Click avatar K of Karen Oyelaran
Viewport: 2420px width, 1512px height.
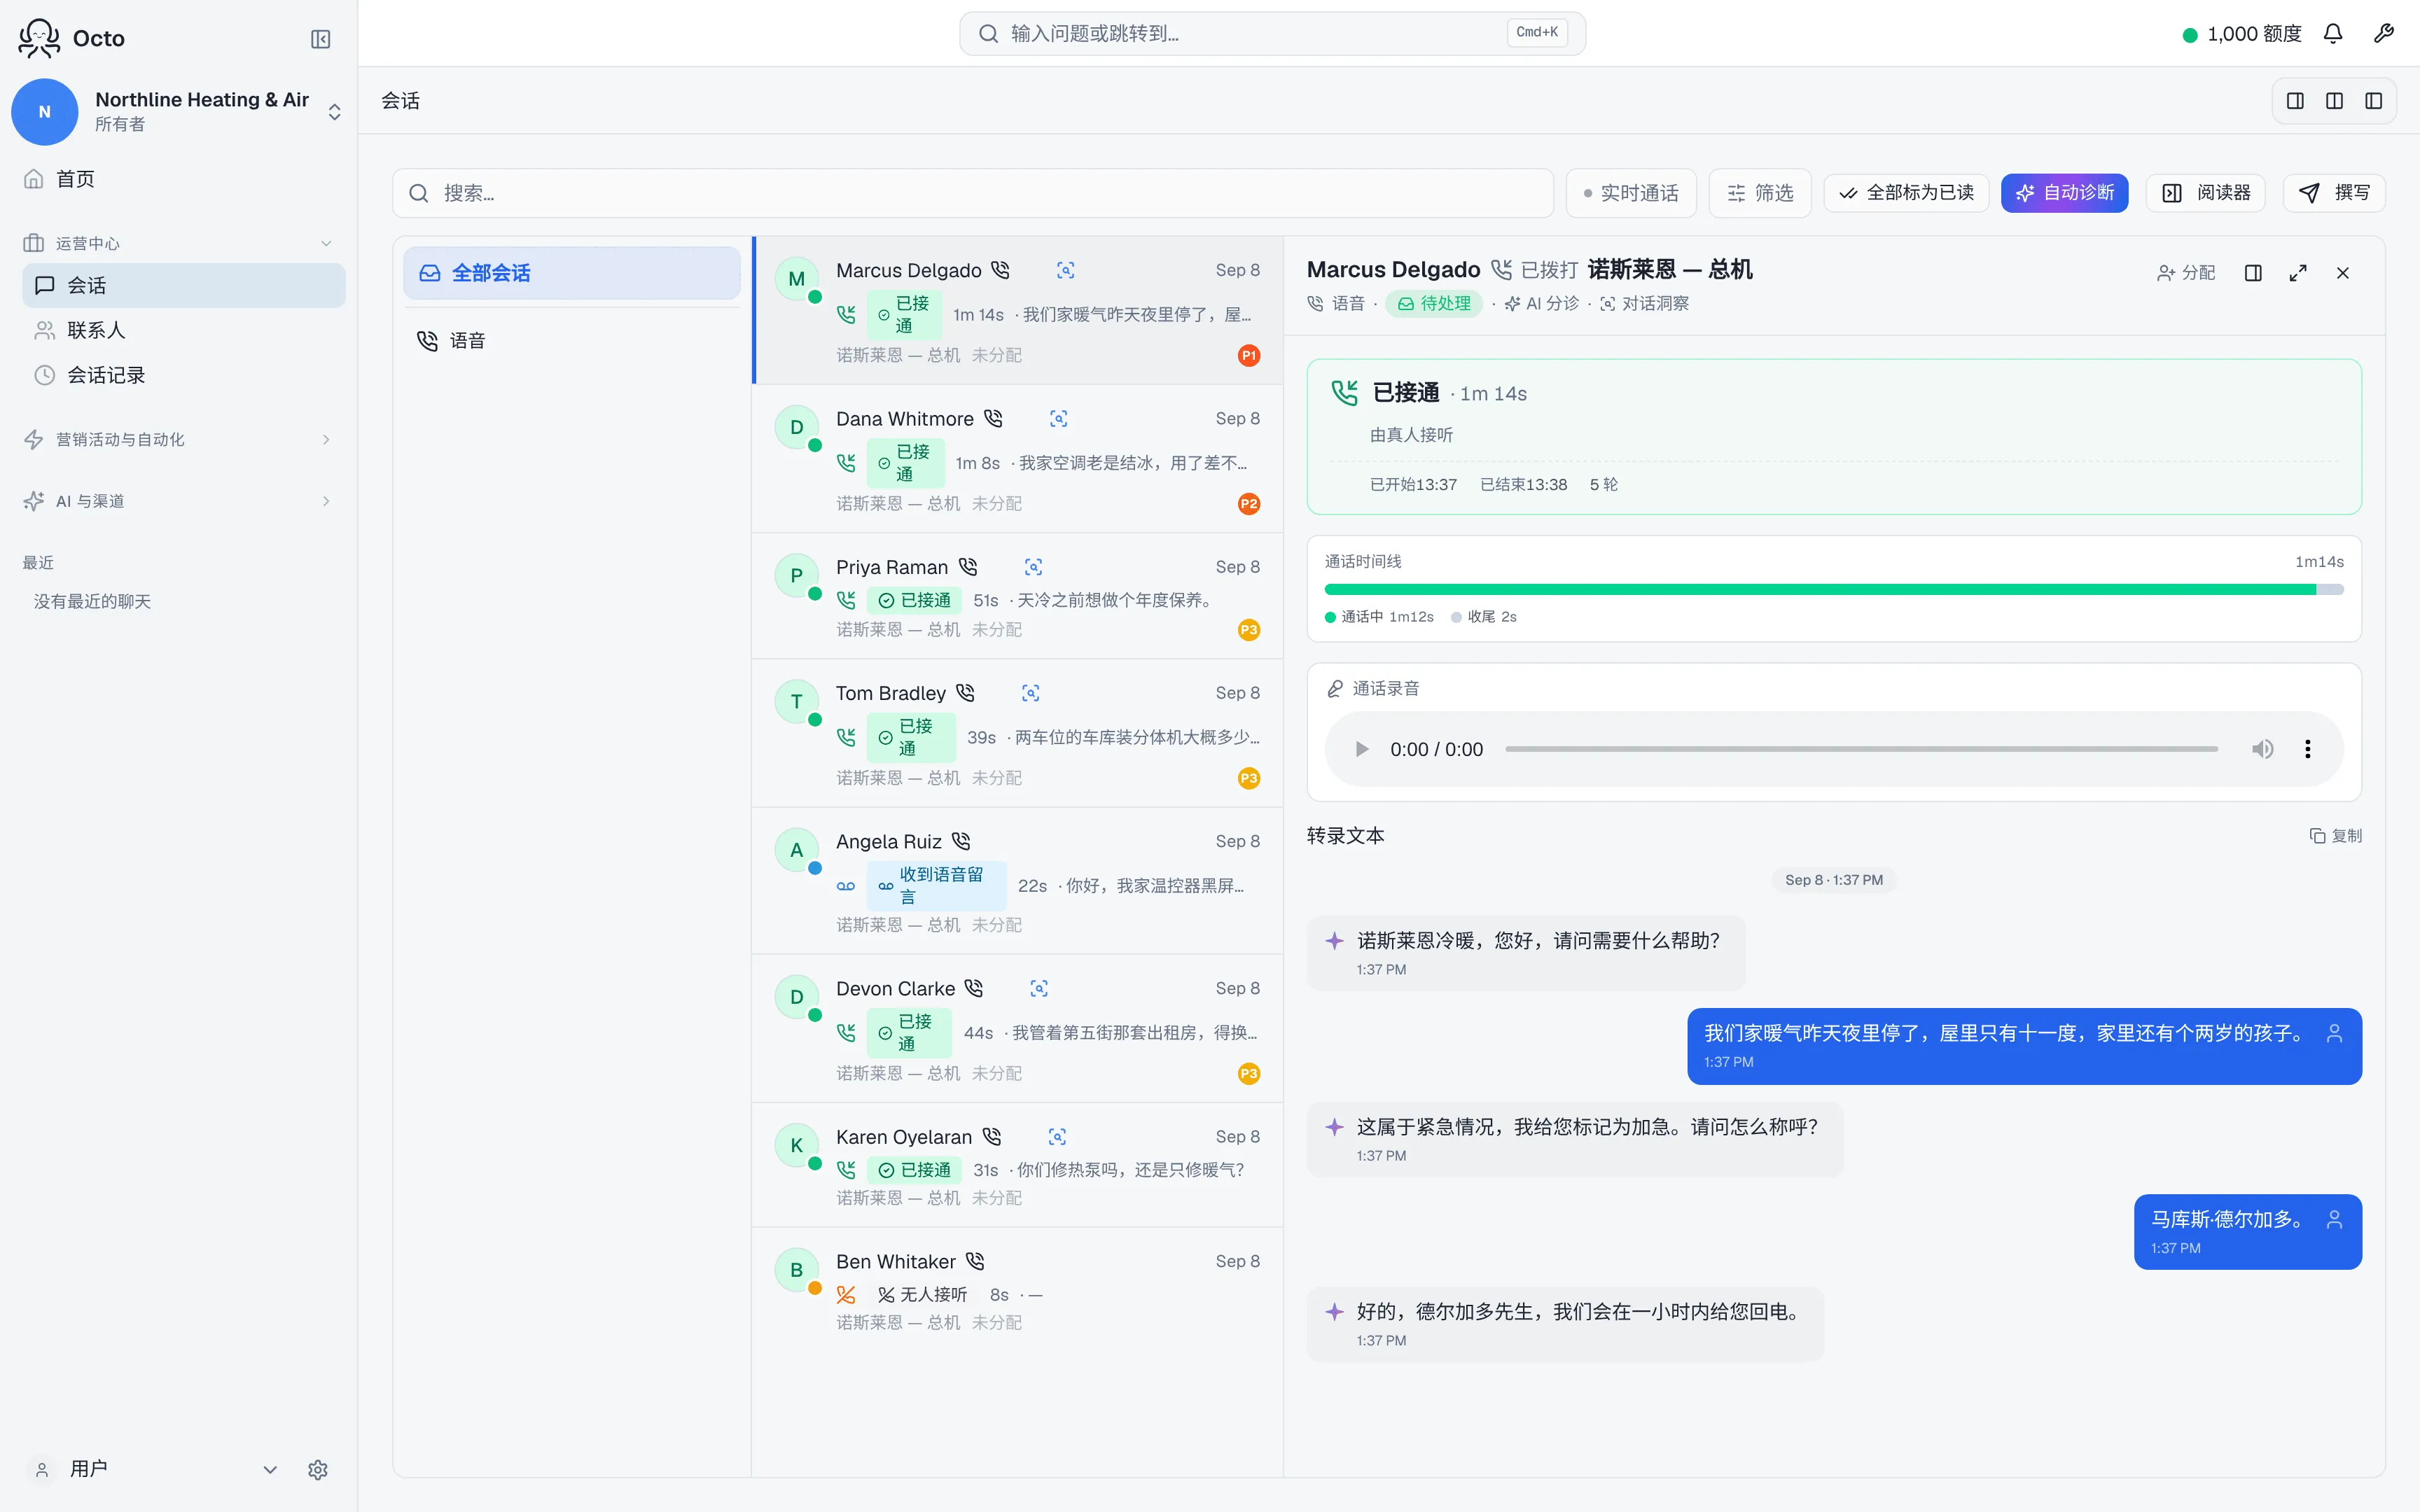[796, 1146]
